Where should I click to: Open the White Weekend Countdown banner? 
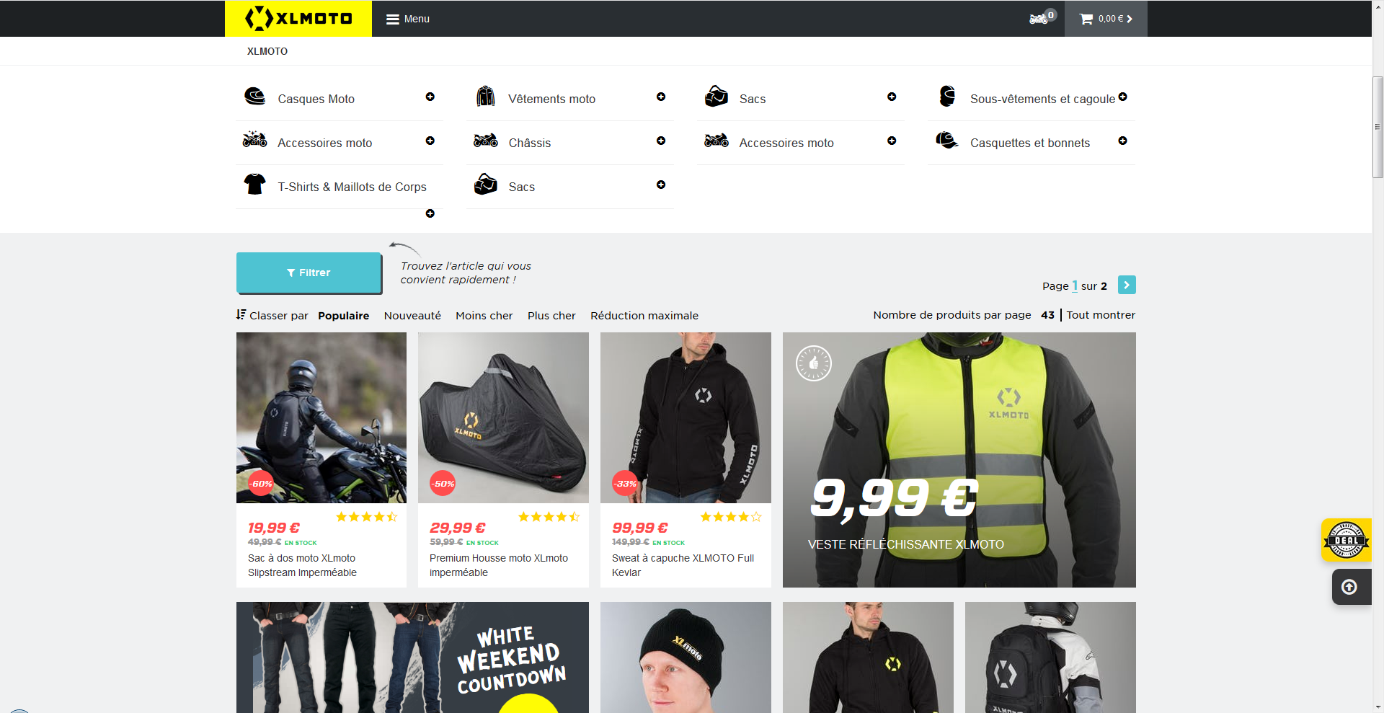click(x=412, y=657)
